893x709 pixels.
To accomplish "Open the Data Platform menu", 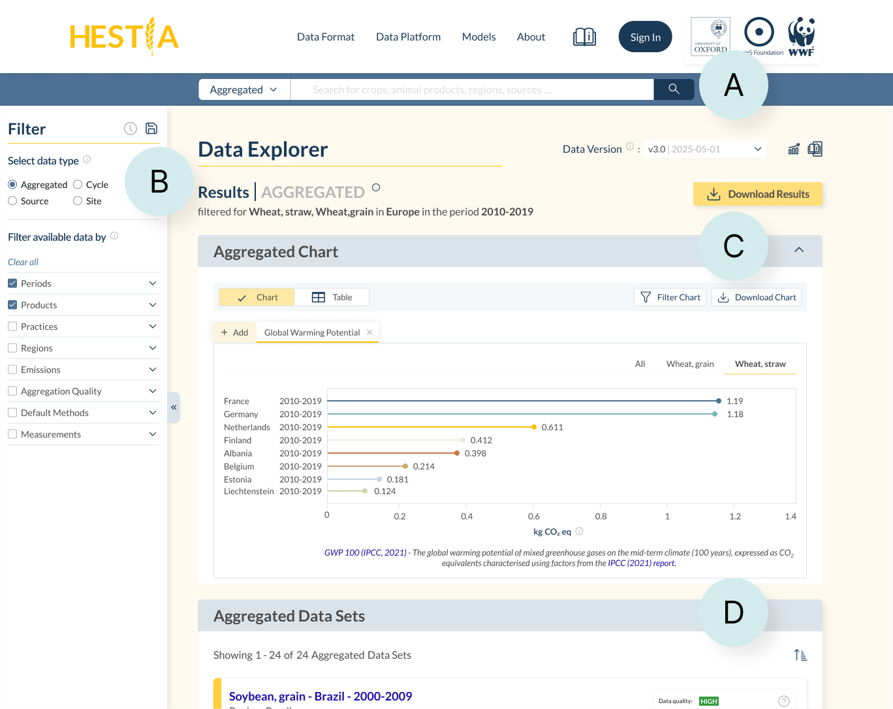I will (408, 37).
